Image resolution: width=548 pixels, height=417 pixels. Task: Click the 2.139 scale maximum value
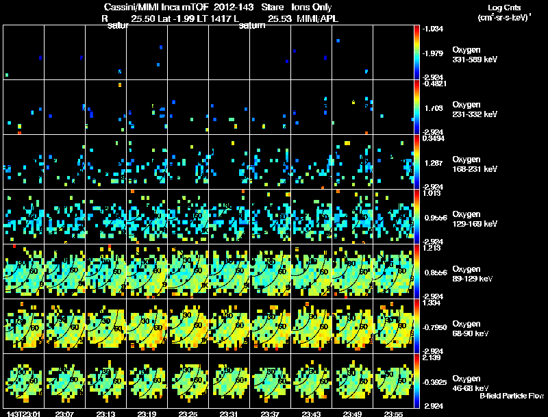[432, 357]
